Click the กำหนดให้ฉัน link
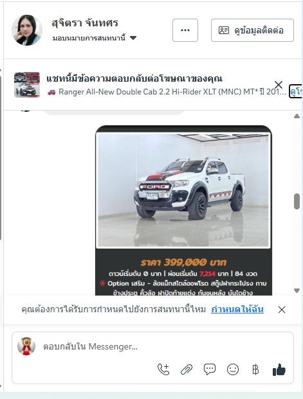This screenshot has width=303, height=399. (x=237, y=310)
